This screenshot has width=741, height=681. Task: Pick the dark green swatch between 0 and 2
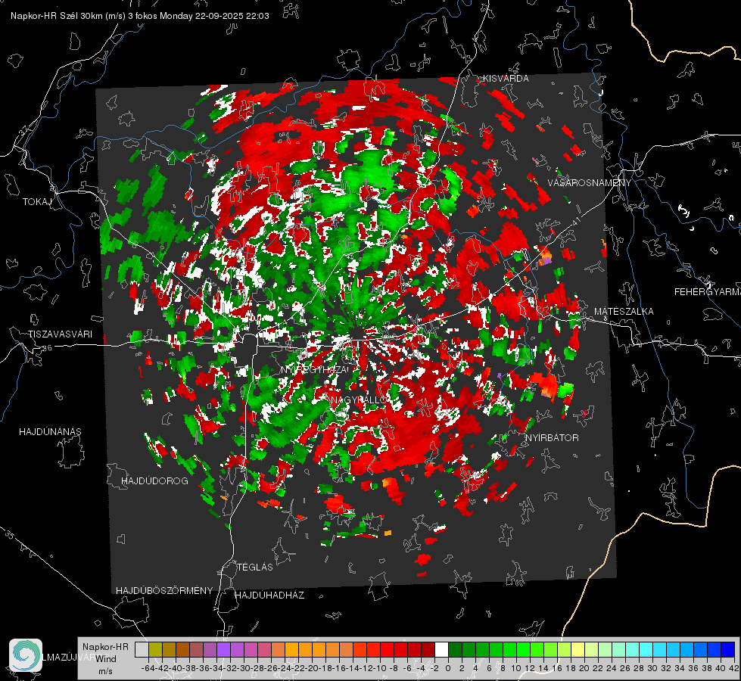pos(455,649)
